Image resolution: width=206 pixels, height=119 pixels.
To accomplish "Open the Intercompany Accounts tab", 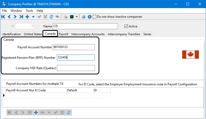I will tap(88, 34).
